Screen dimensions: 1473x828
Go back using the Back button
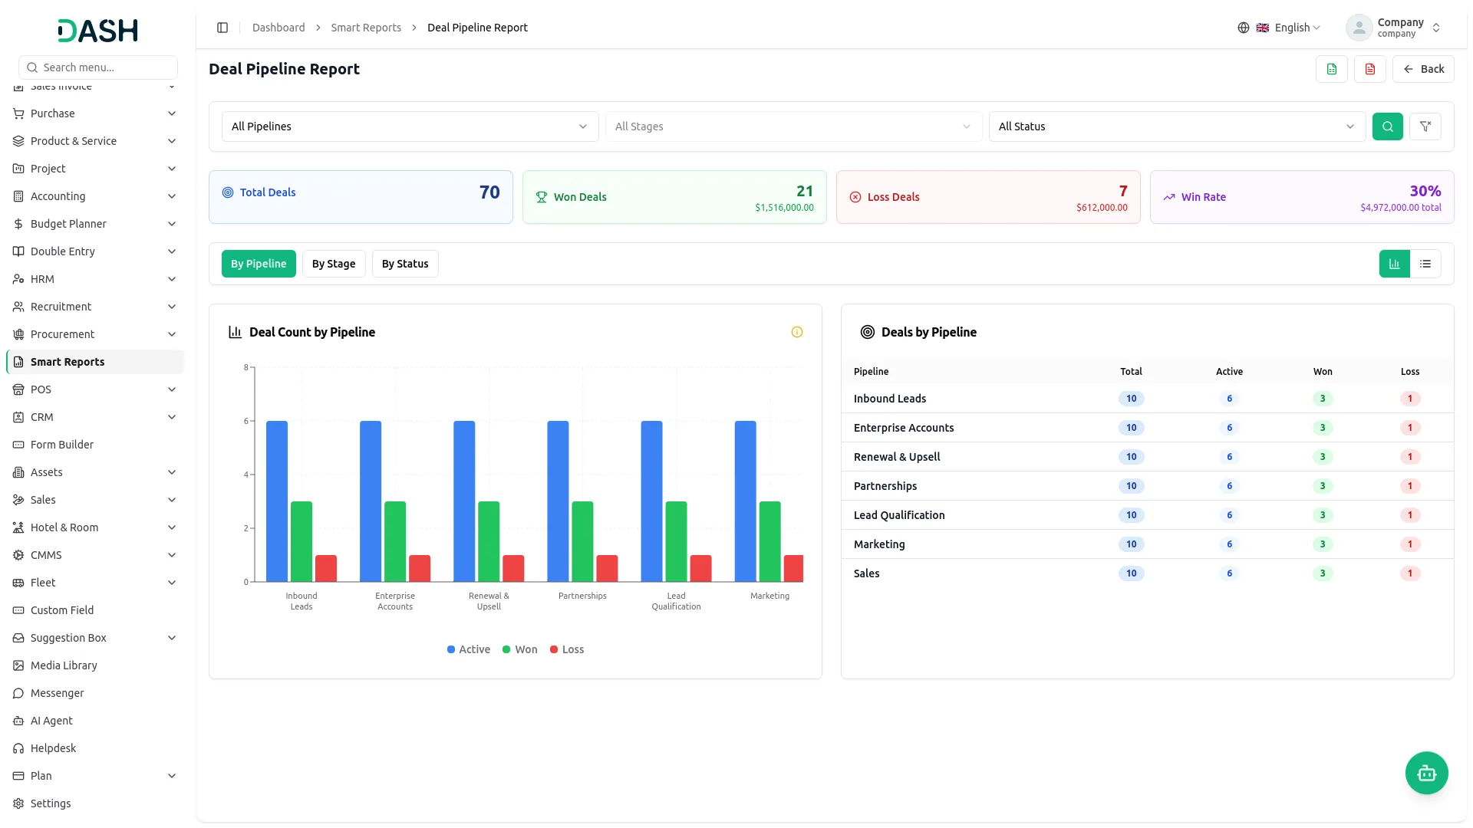1423,69
